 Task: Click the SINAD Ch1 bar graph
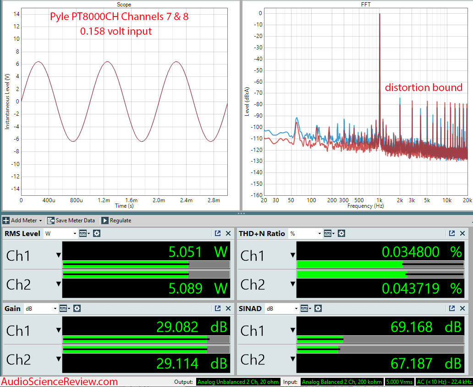(380, 340)
